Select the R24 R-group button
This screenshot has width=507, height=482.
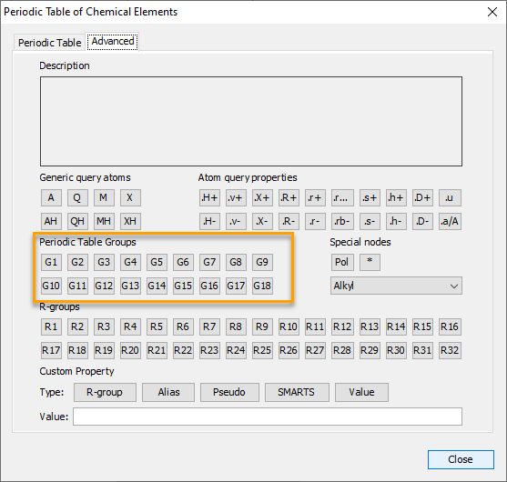[x=236, y=350]
